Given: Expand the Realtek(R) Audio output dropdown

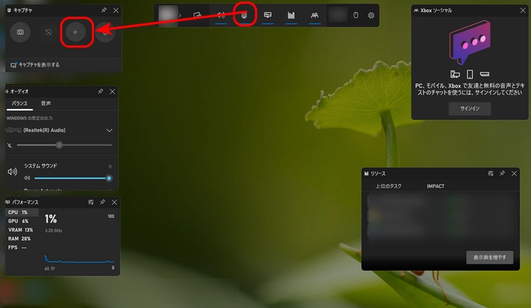Looking at the screenshot, I should (110, 130).
